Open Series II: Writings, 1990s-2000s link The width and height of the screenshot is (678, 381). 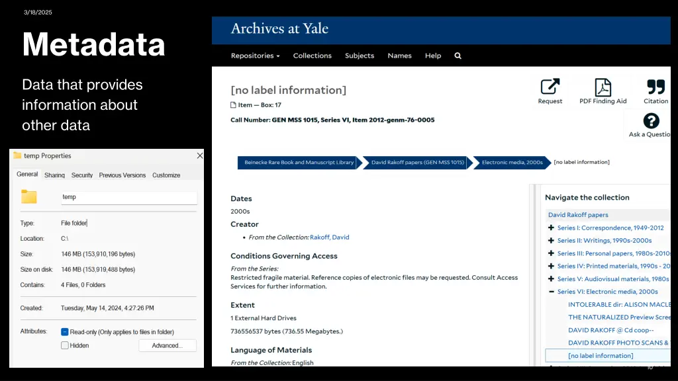(x=605, y=241)
